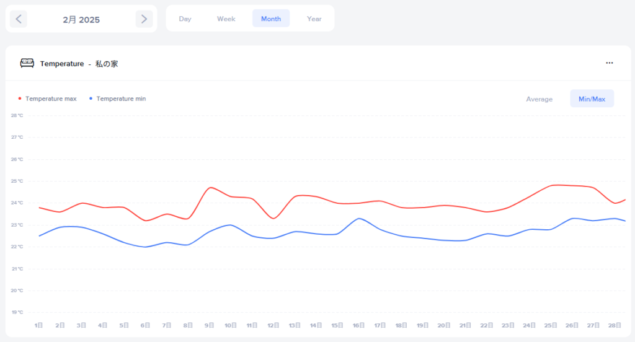This screenshot has width=635, height=342.
Task: Click the 16日 label on the x-axis
Action: pyautogui.click(x=358, y=325)
